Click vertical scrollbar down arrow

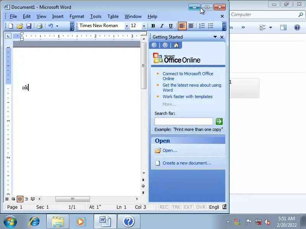tap(144, 173)
